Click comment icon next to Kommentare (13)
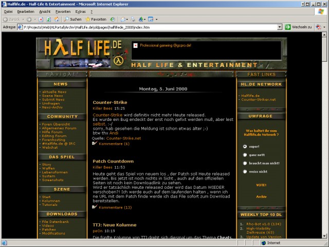 coord(95,207)
